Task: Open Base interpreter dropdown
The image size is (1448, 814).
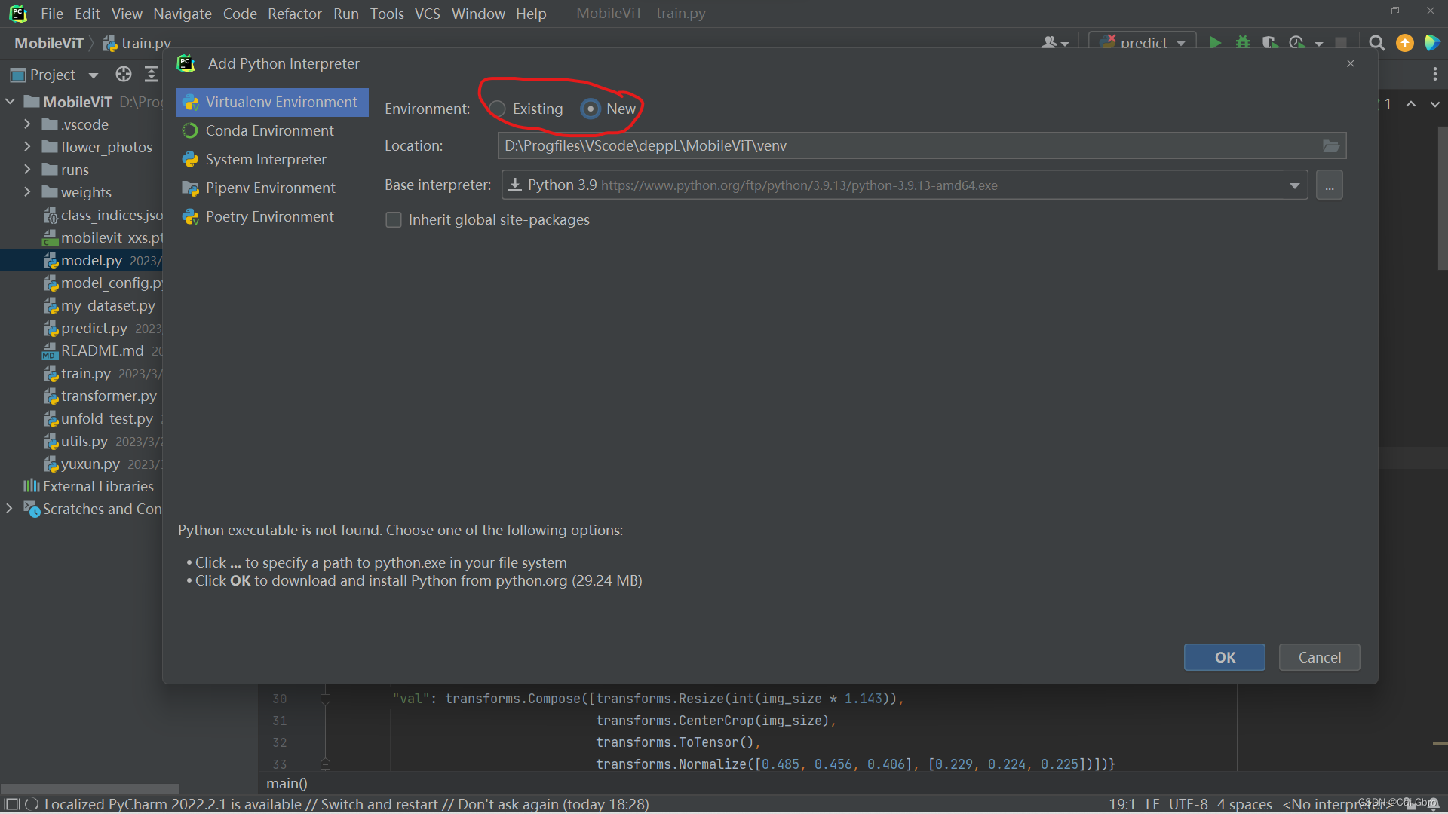Action: [x=1294, y=185]
